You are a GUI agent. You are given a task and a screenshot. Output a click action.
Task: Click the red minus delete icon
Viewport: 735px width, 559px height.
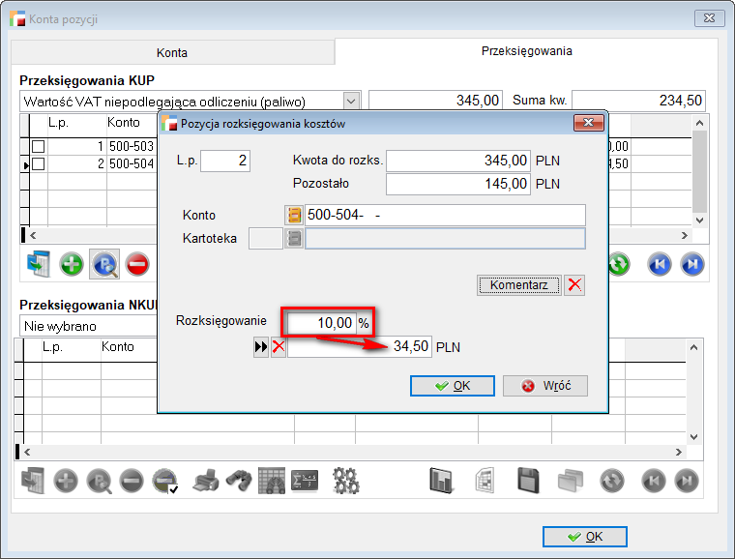[136, 264]
